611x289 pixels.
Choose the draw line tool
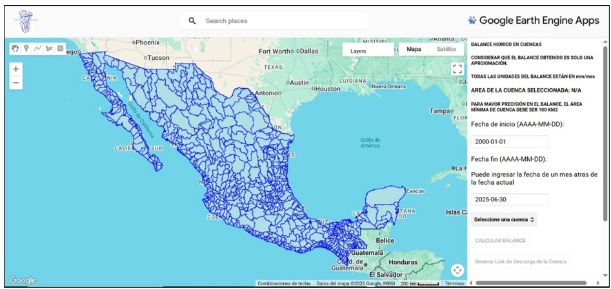tap(37, 48)
